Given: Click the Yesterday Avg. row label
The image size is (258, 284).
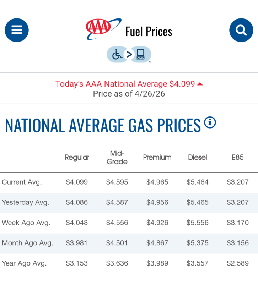Looking at the screenshot, I should 26,203.
